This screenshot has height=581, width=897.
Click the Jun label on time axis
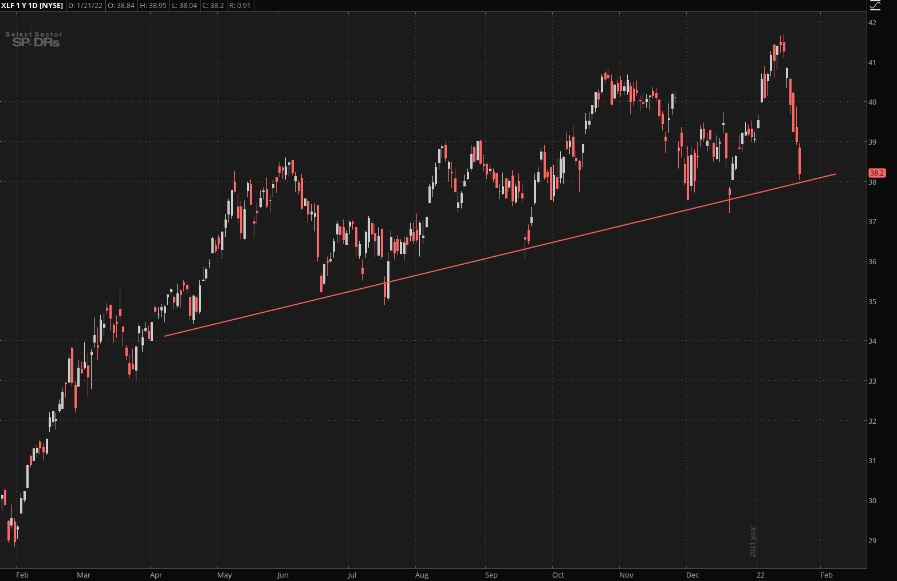tap(282, 575)
